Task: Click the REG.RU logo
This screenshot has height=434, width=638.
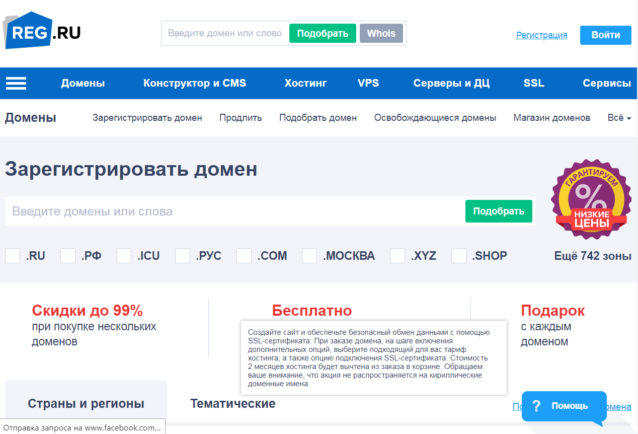Action: click(x=42, y=31)
